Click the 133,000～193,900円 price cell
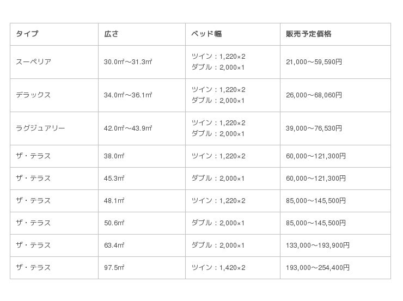This screenshot has height=301, width=403. point(317,245)
